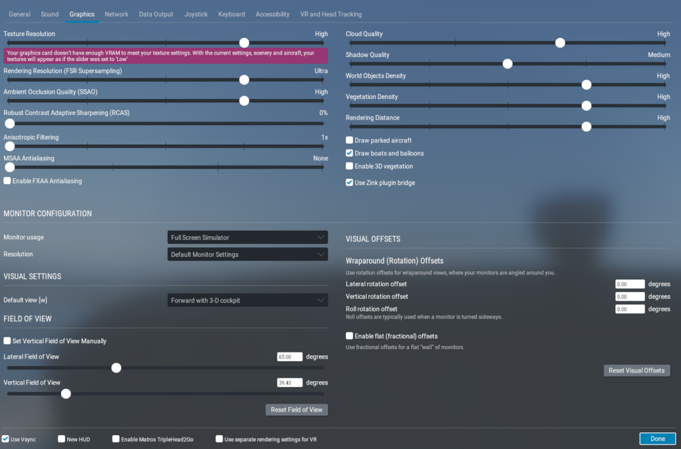The width and height of the screenshot is (681, 449).
Task: Toggle Use Vsync checkbox
Action: (5, 439)
